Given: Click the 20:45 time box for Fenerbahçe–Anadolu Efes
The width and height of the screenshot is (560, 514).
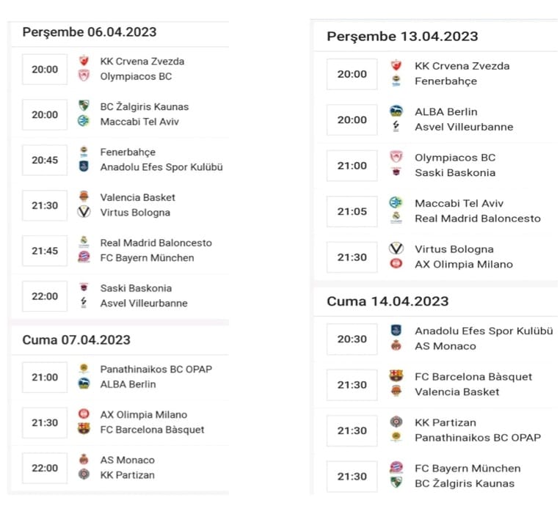Looking at the screenshot, I should [x=45, y=160].
